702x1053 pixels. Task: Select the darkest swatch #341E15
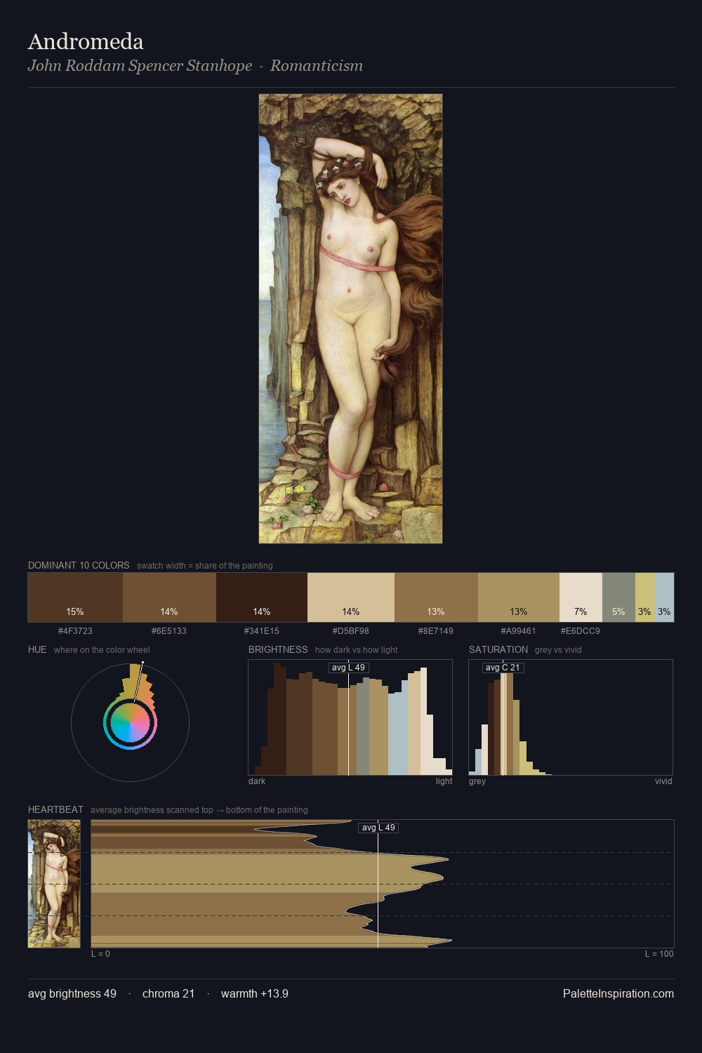262,597
